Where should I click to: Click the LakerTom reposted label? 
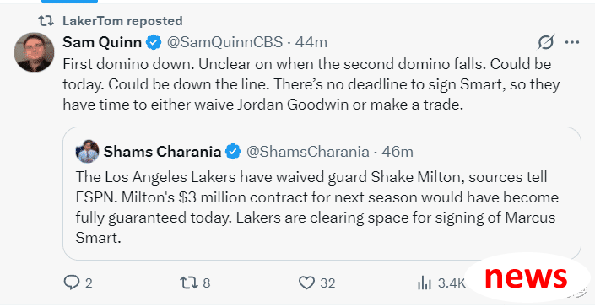click(122, 21)
